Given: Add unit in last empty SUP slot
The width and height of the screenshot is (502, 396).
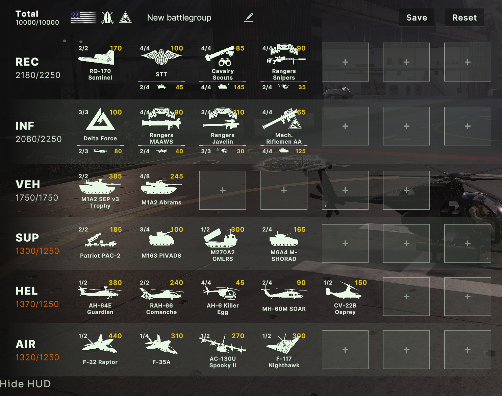Looking at the screenshot, I should click(468, 243).
